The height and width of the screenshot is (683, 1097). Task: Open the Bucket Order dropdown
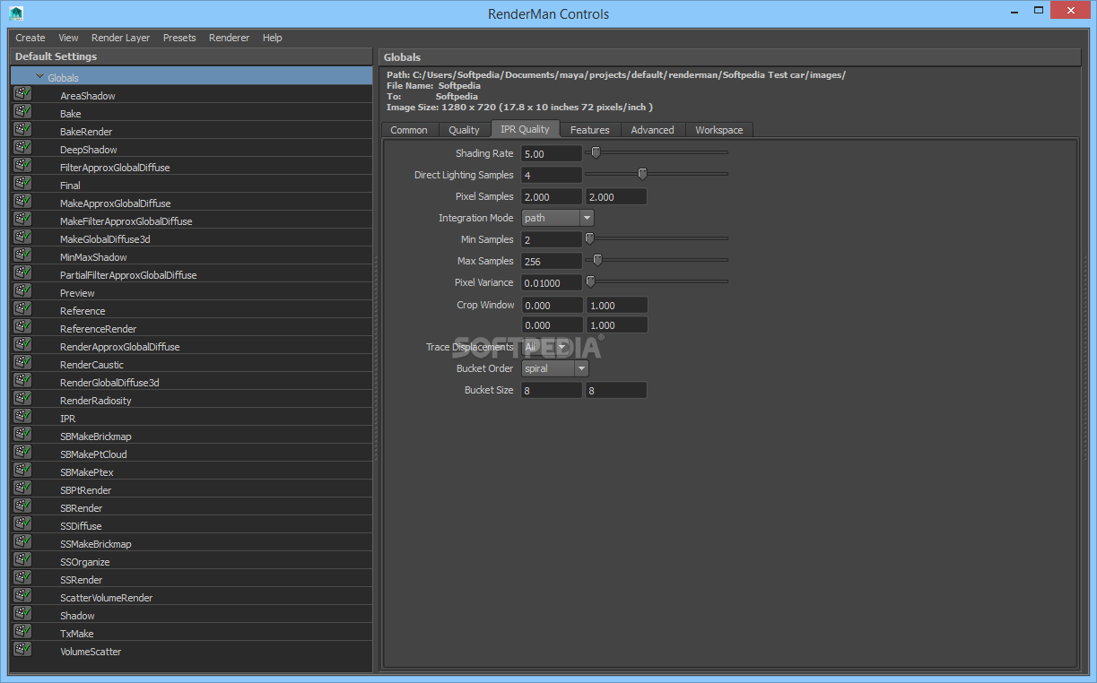pyautogui.click(x=555, y=368)
